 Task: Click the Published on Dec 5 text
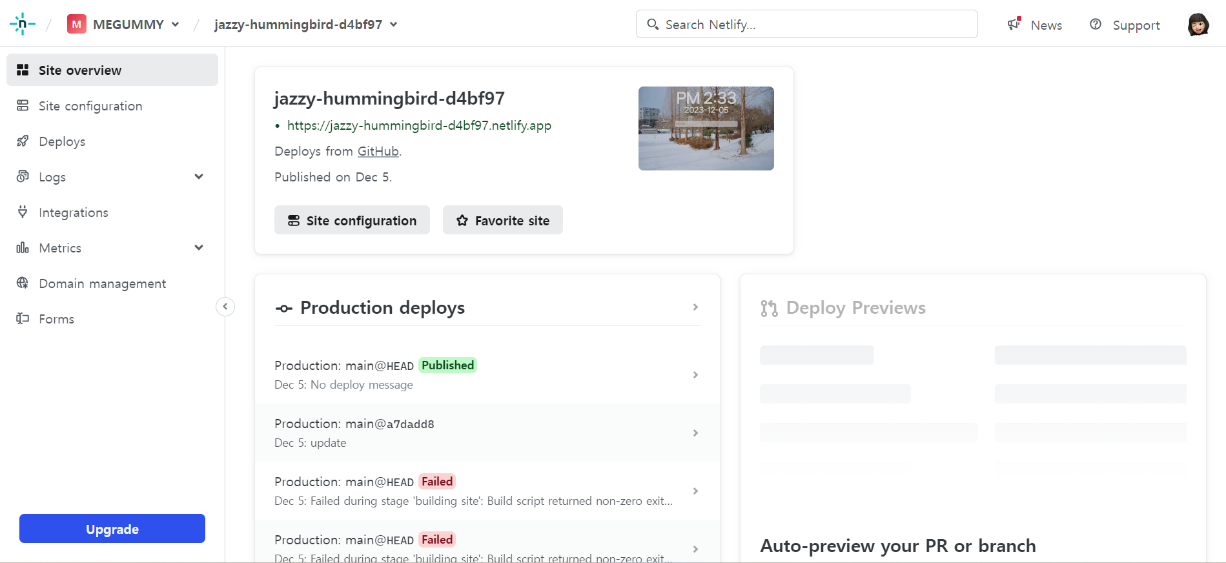[x=333, y=177]
